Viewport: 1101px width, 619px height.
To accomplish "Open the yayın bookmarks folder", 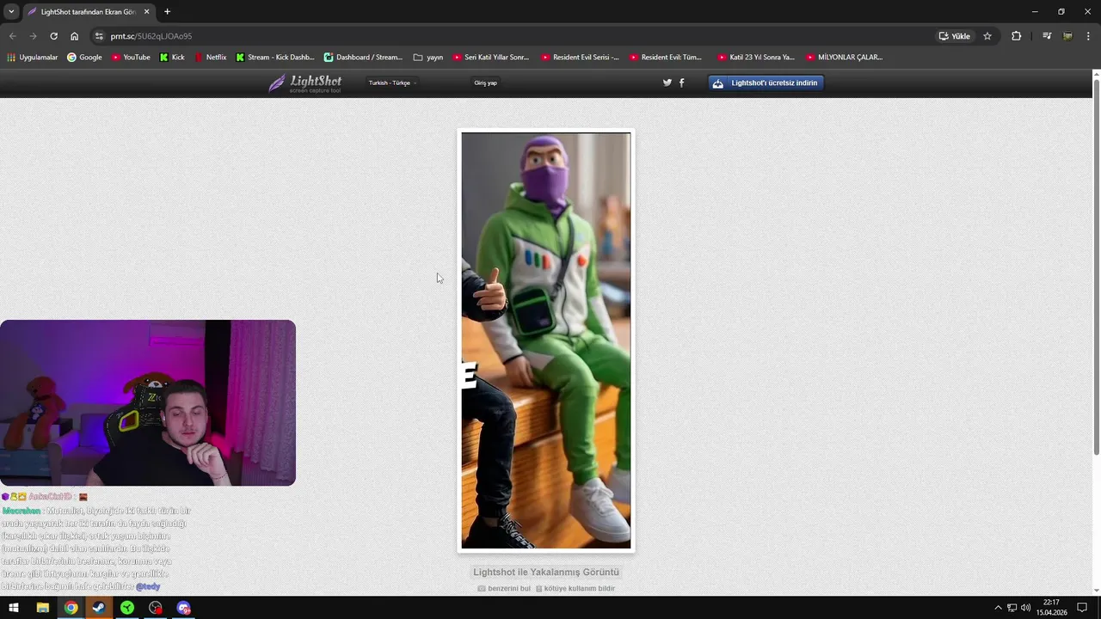I will click(x=427, y=58).
